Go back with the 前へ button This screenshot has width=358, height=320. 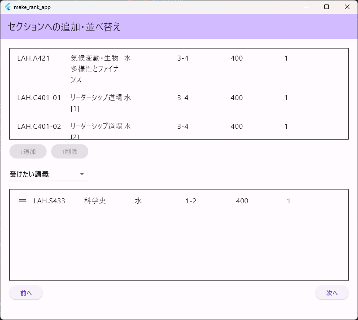pos(26,293)
